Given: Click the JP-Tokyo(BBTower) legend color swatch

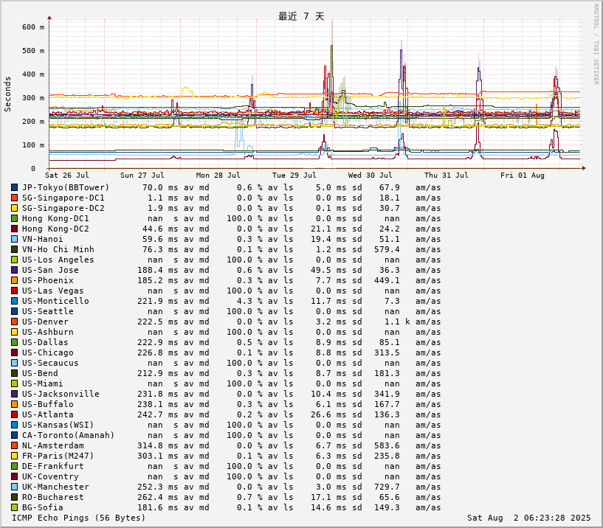Looking at the screenshot, I should click(14, 187).
